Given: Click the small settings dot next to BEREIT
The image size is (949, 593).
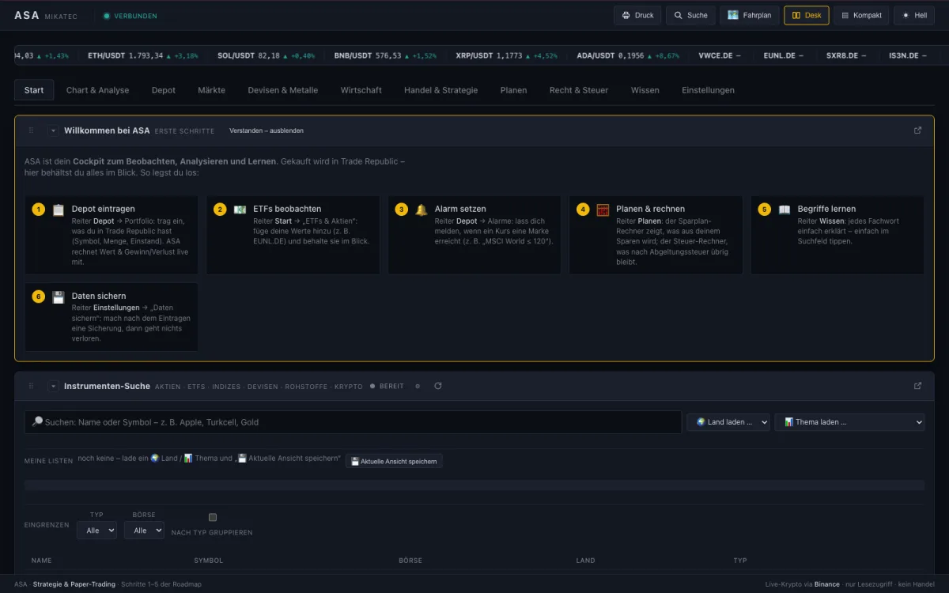Looking at the screenshot, I should point(418,386).
